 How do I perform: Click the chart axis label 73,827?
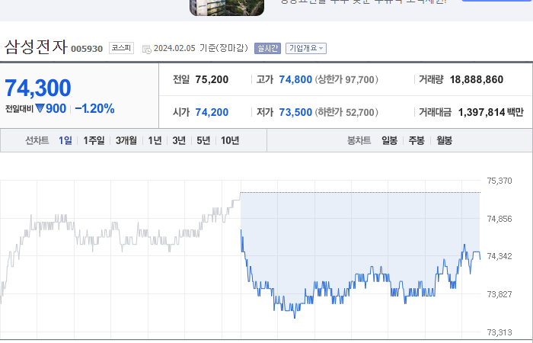click(499, 294)
